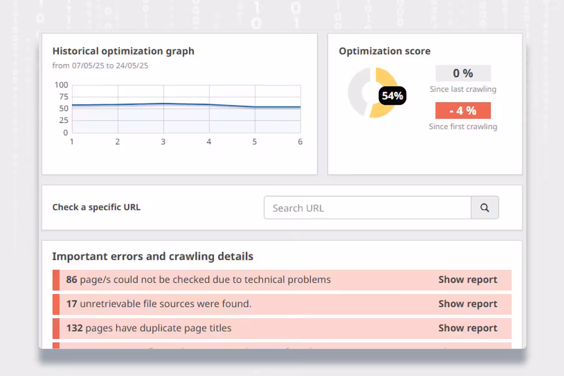The width and height of the screenshot is (564, 376).
Task: Click the Historical optimization graph title
Action: click(123, 51)
